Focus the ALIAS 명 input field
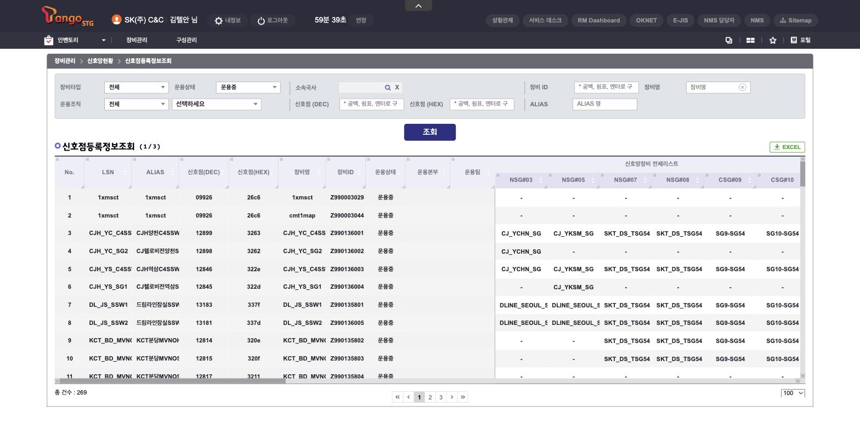The width and height of the screenshot is (860, 423). [605, 104]
